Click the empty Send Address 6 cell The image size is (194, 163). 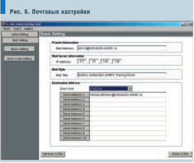[x=128, y=119]
